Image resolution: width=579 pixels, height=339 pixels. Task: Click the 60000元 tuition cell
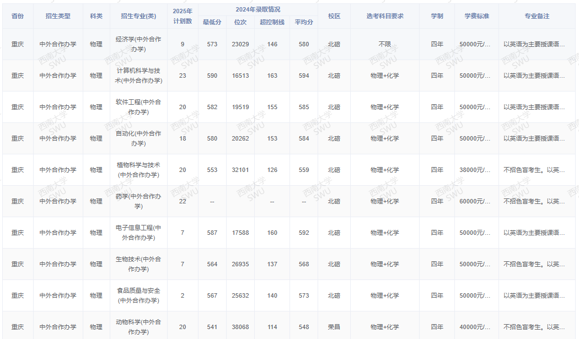tap(475, 201)
